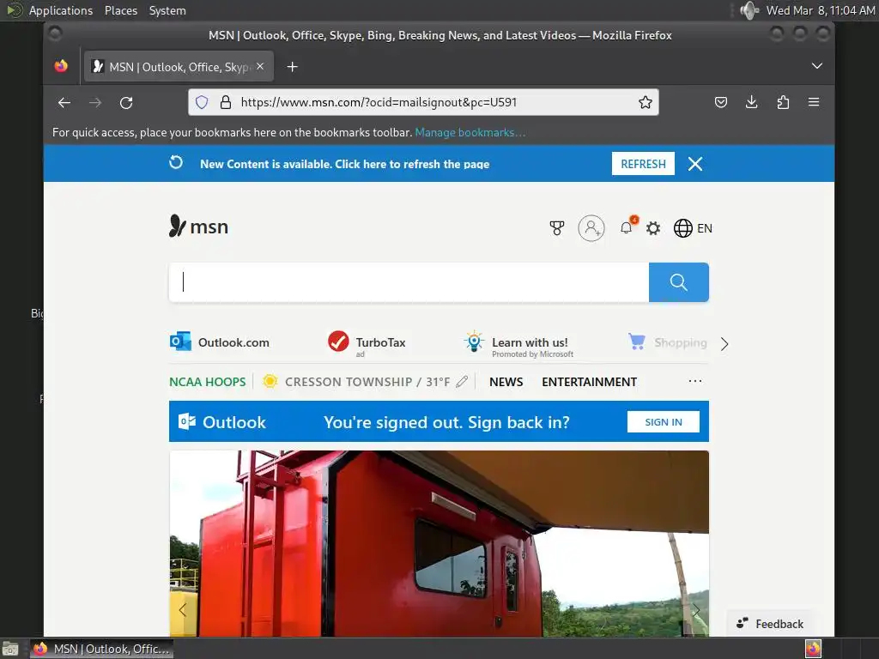Click the browser Back arrow
Image resolution: width=879 pixels, height=659 pixels.
(64, 103)
